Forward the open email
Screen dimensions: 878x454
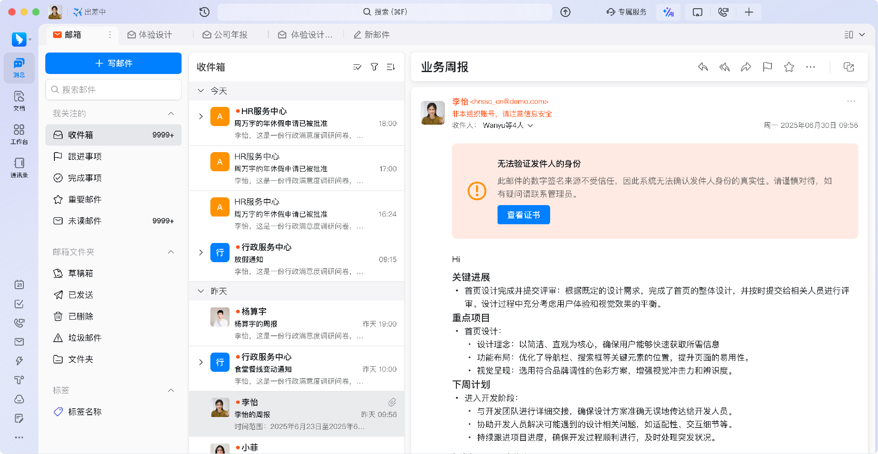(x=746, y=67)
